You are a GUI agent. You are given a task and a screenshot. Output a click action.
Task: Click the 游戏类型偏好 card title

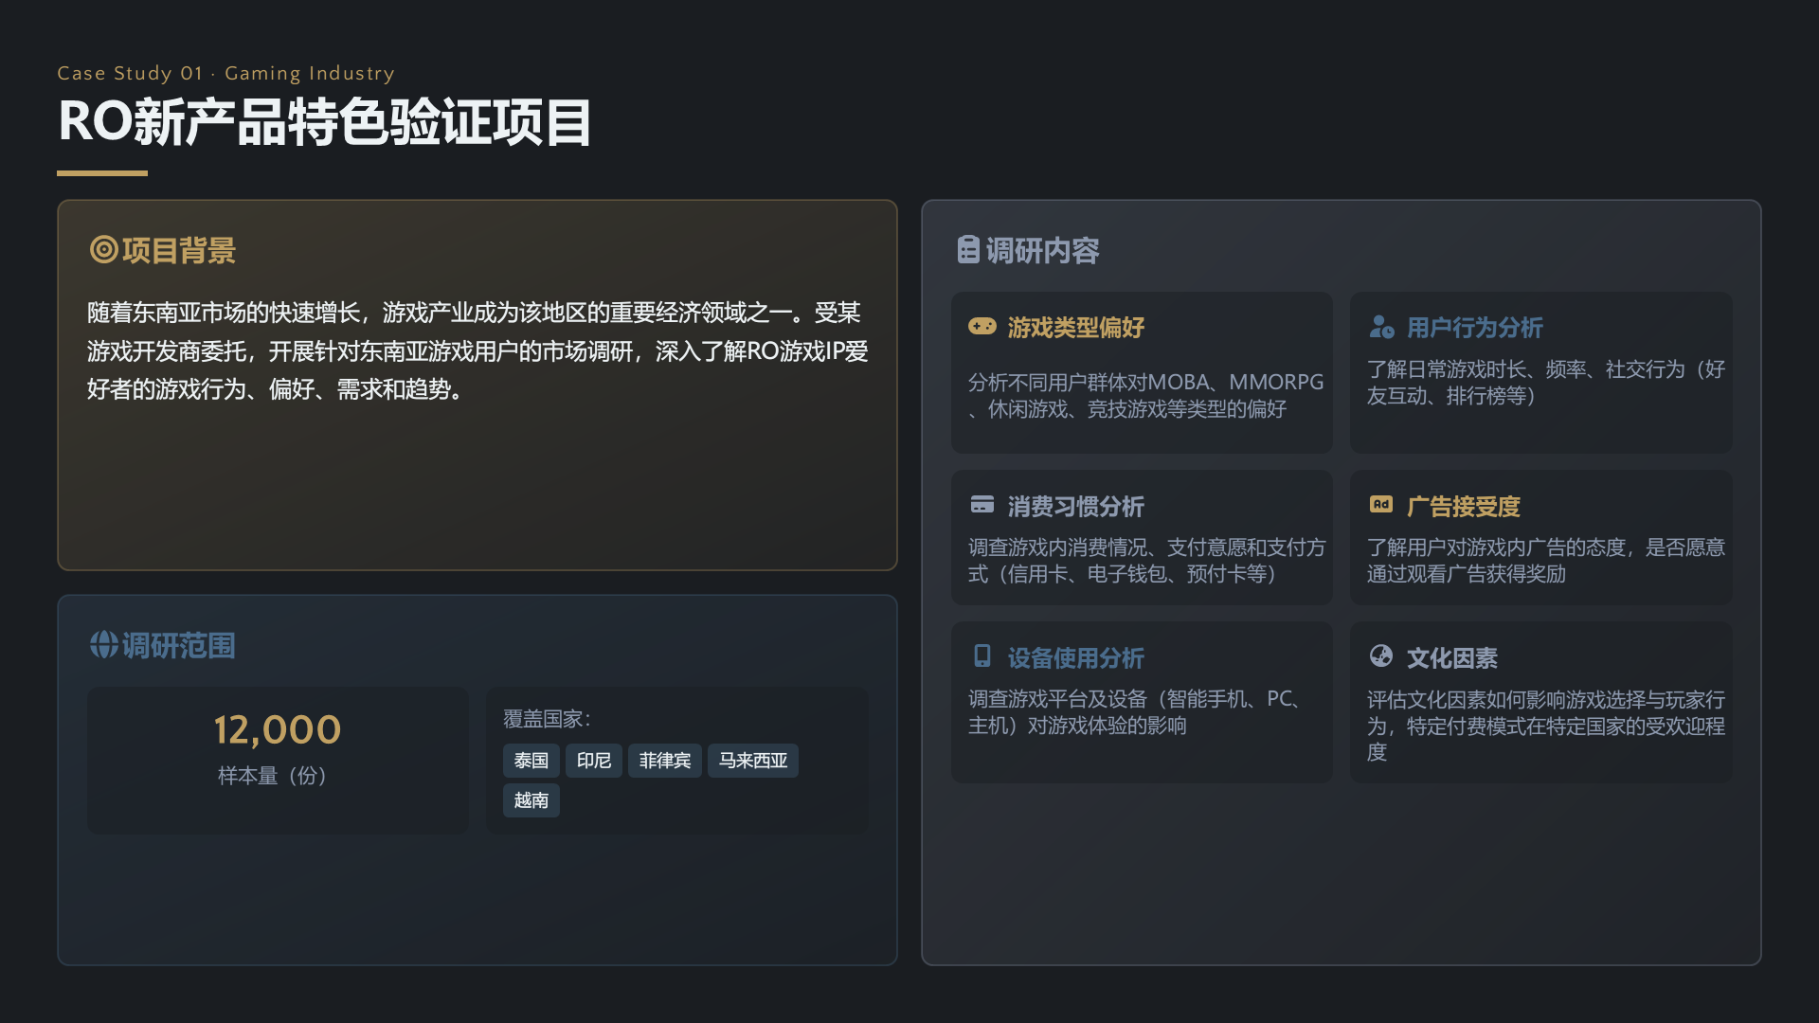point(1076,328)
